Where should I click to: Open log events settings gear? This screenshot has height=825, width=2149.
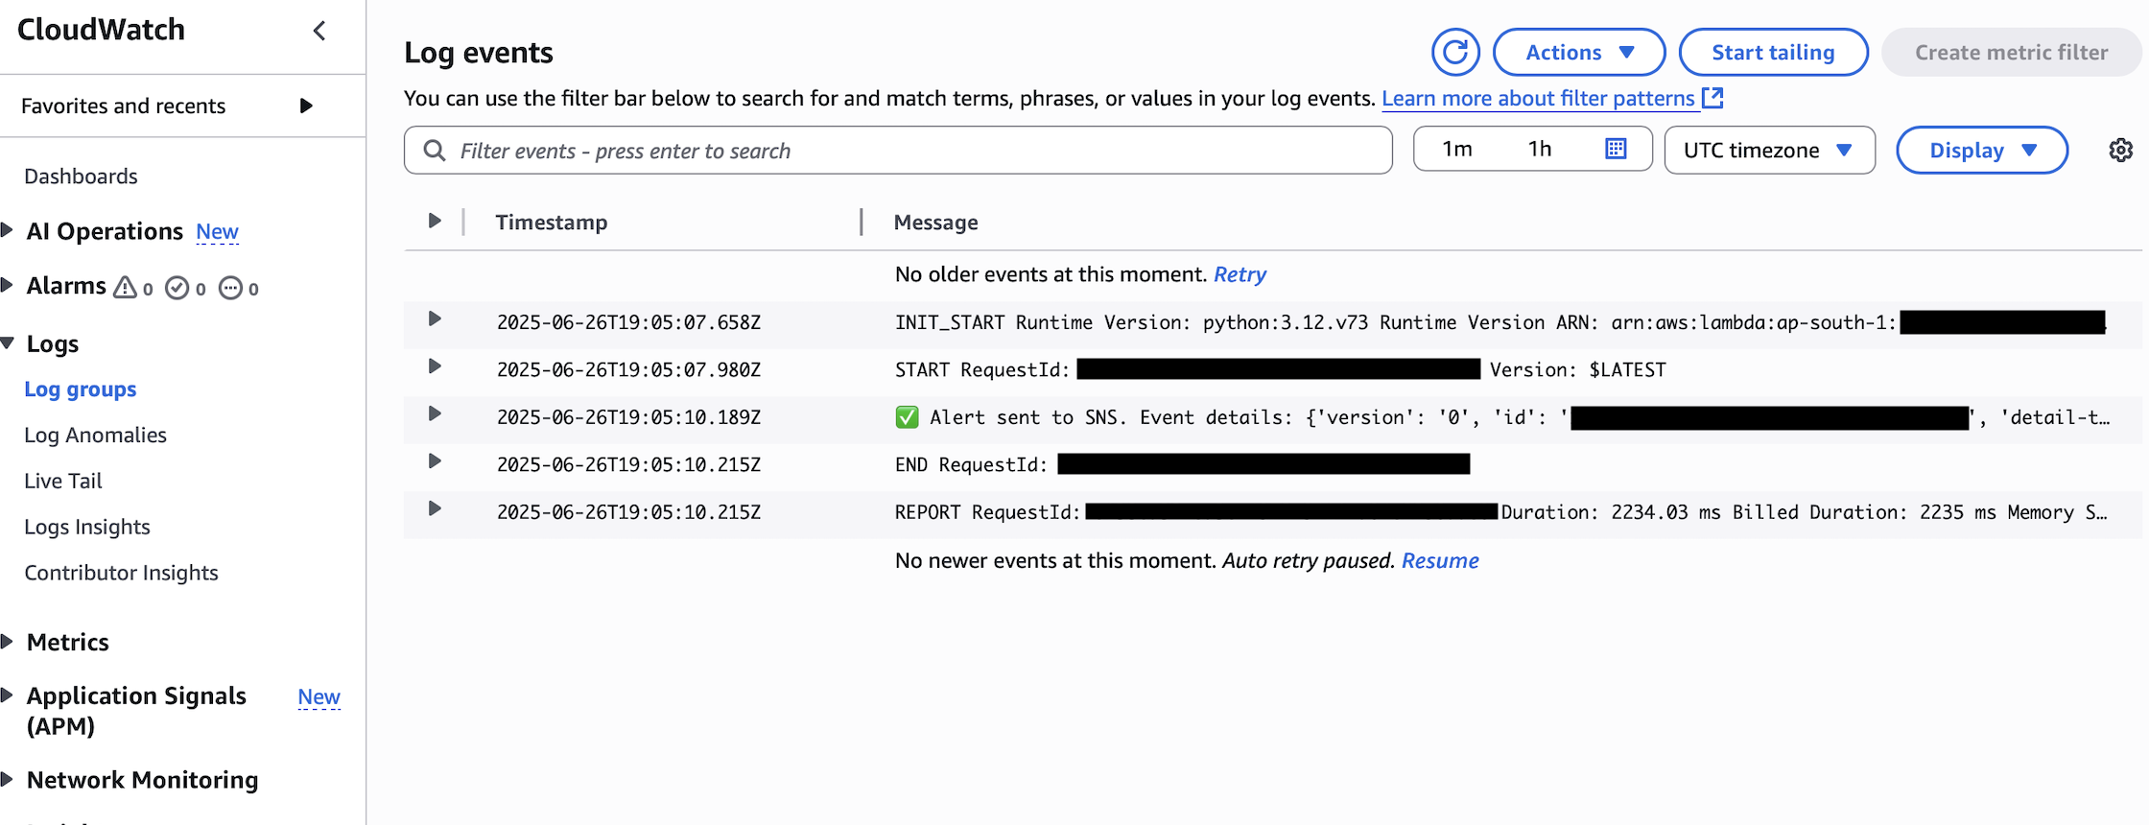[2121, 150]
